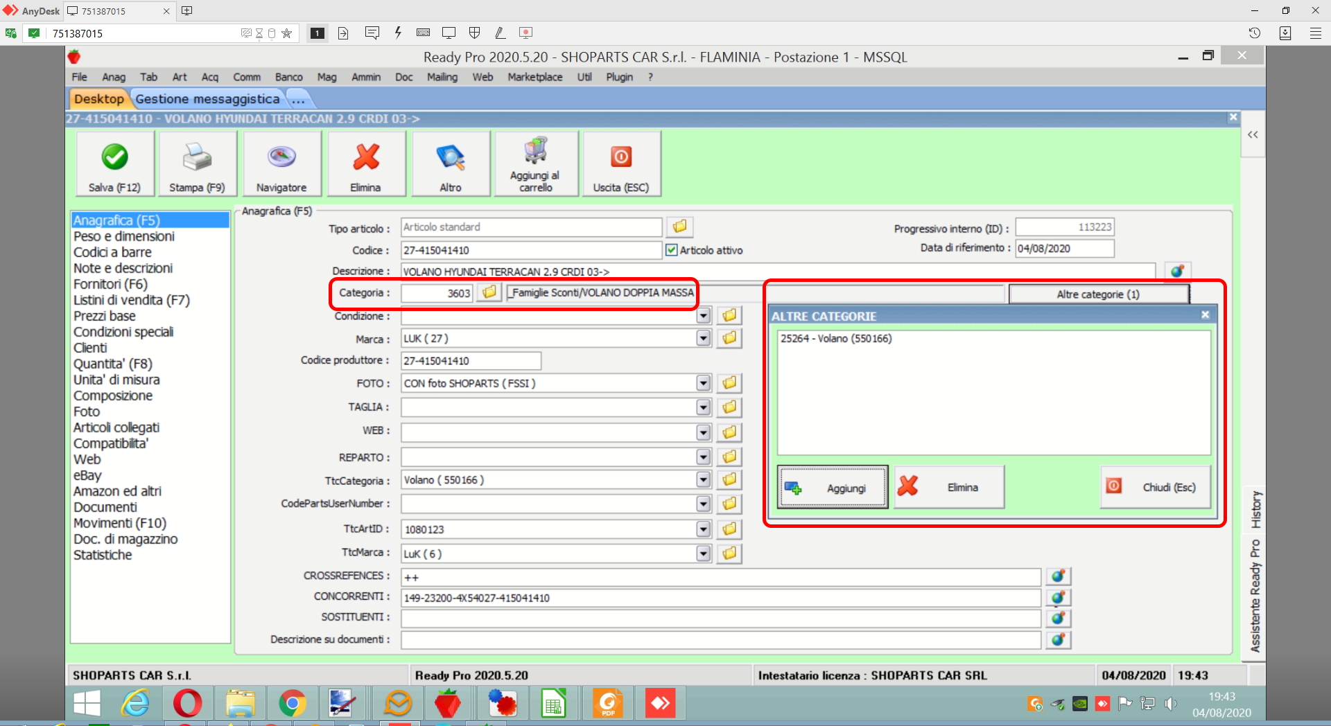Switch to the Desktop tab
The image size is (1331, 726).
click(98, 99)
